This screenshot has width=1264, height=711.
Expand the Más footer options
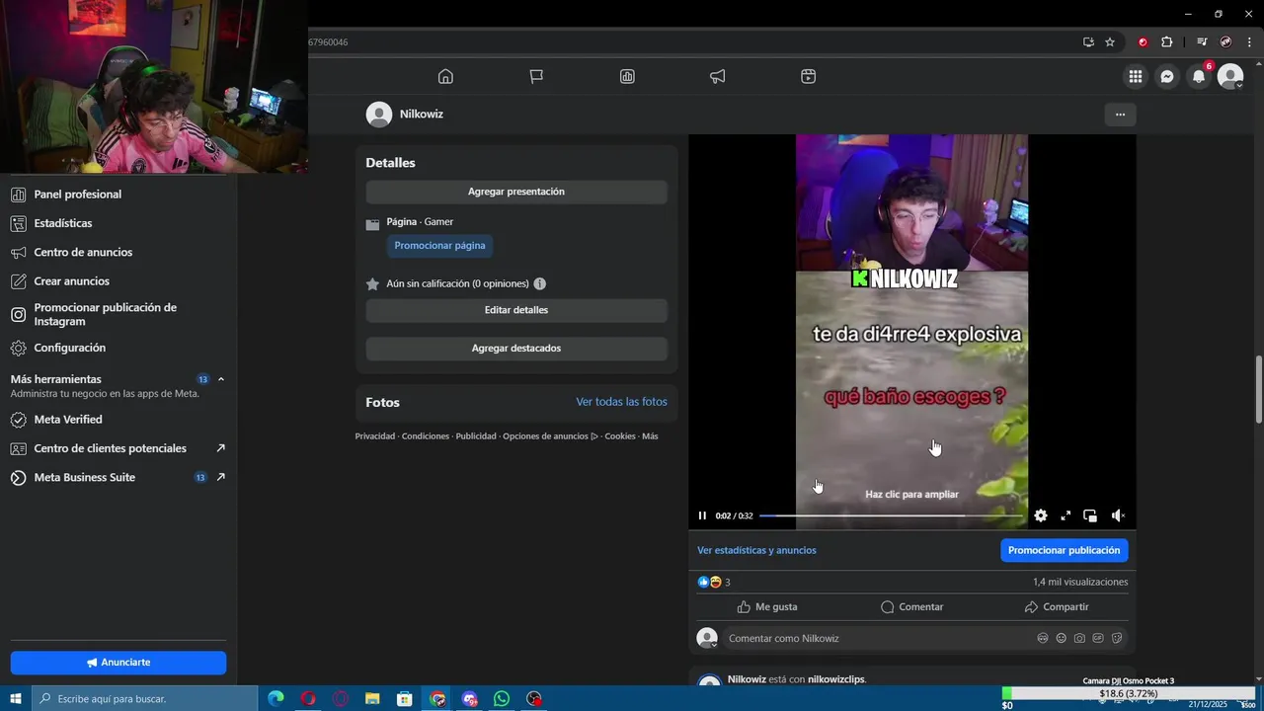650,435
